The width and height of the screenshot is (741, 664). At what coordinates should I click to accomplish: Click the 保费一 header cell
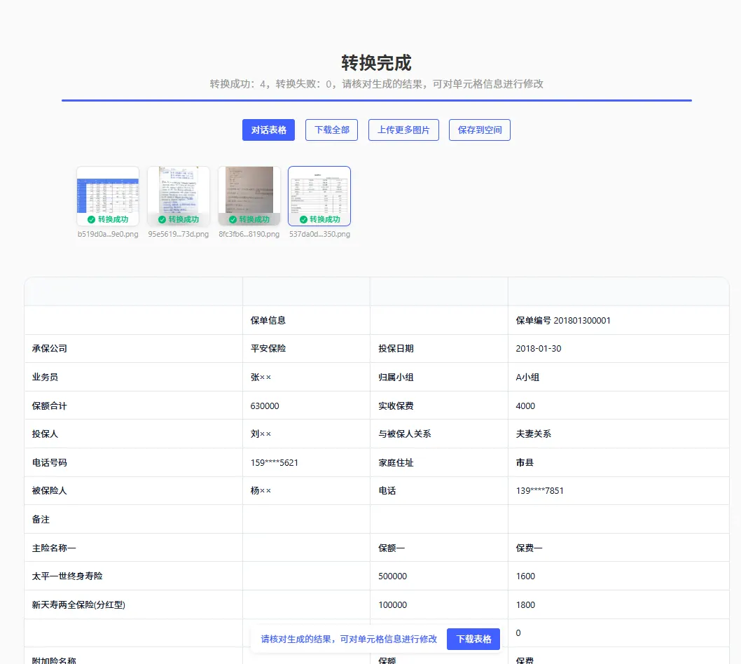click(618, 548)
